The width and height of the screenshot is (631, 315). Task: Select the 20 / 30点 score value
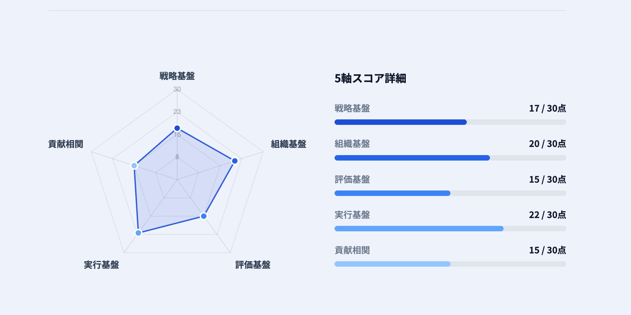547,144
